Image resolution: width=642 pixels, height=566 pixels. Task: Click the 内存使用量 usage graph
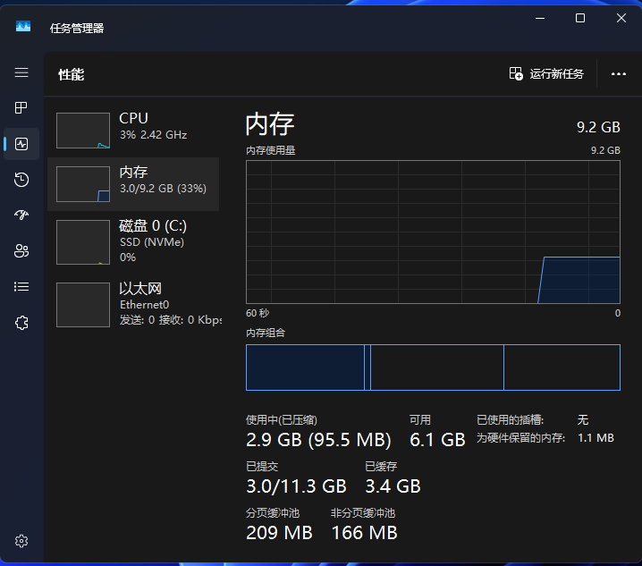[x=433, y=232]
